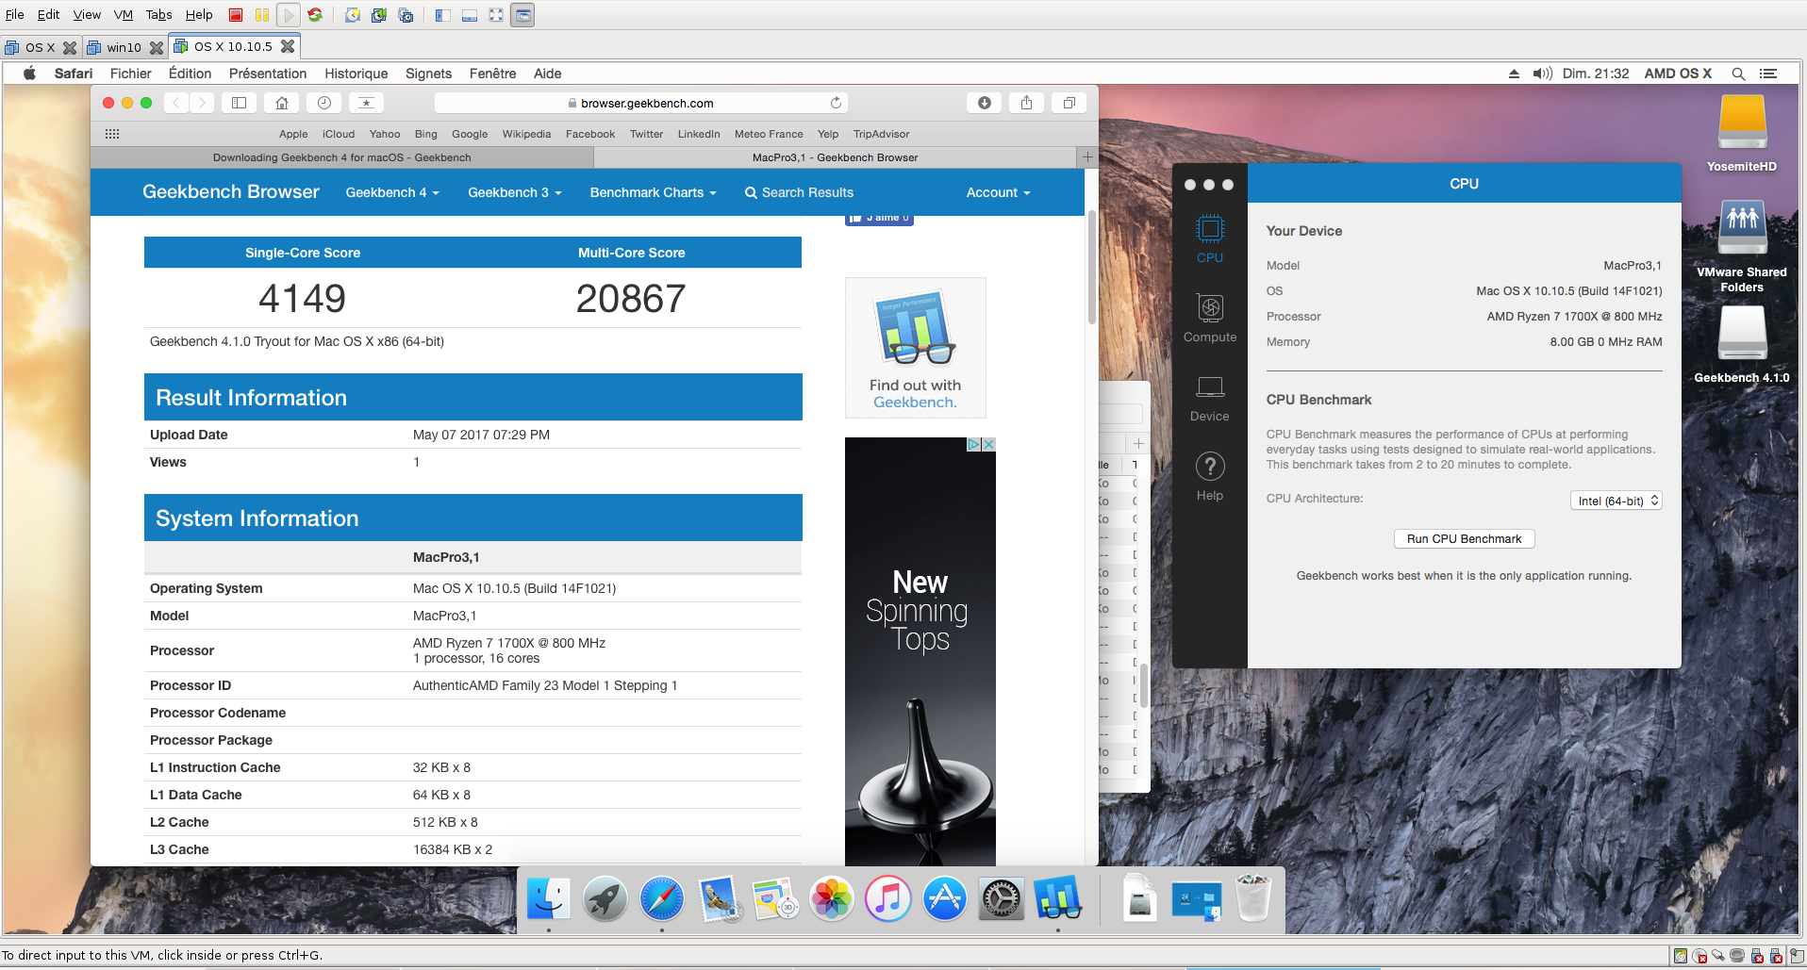This screenshot has height=970, width=1807.
Task: Open a new Safari tab with plus button
Action: 1087,157
